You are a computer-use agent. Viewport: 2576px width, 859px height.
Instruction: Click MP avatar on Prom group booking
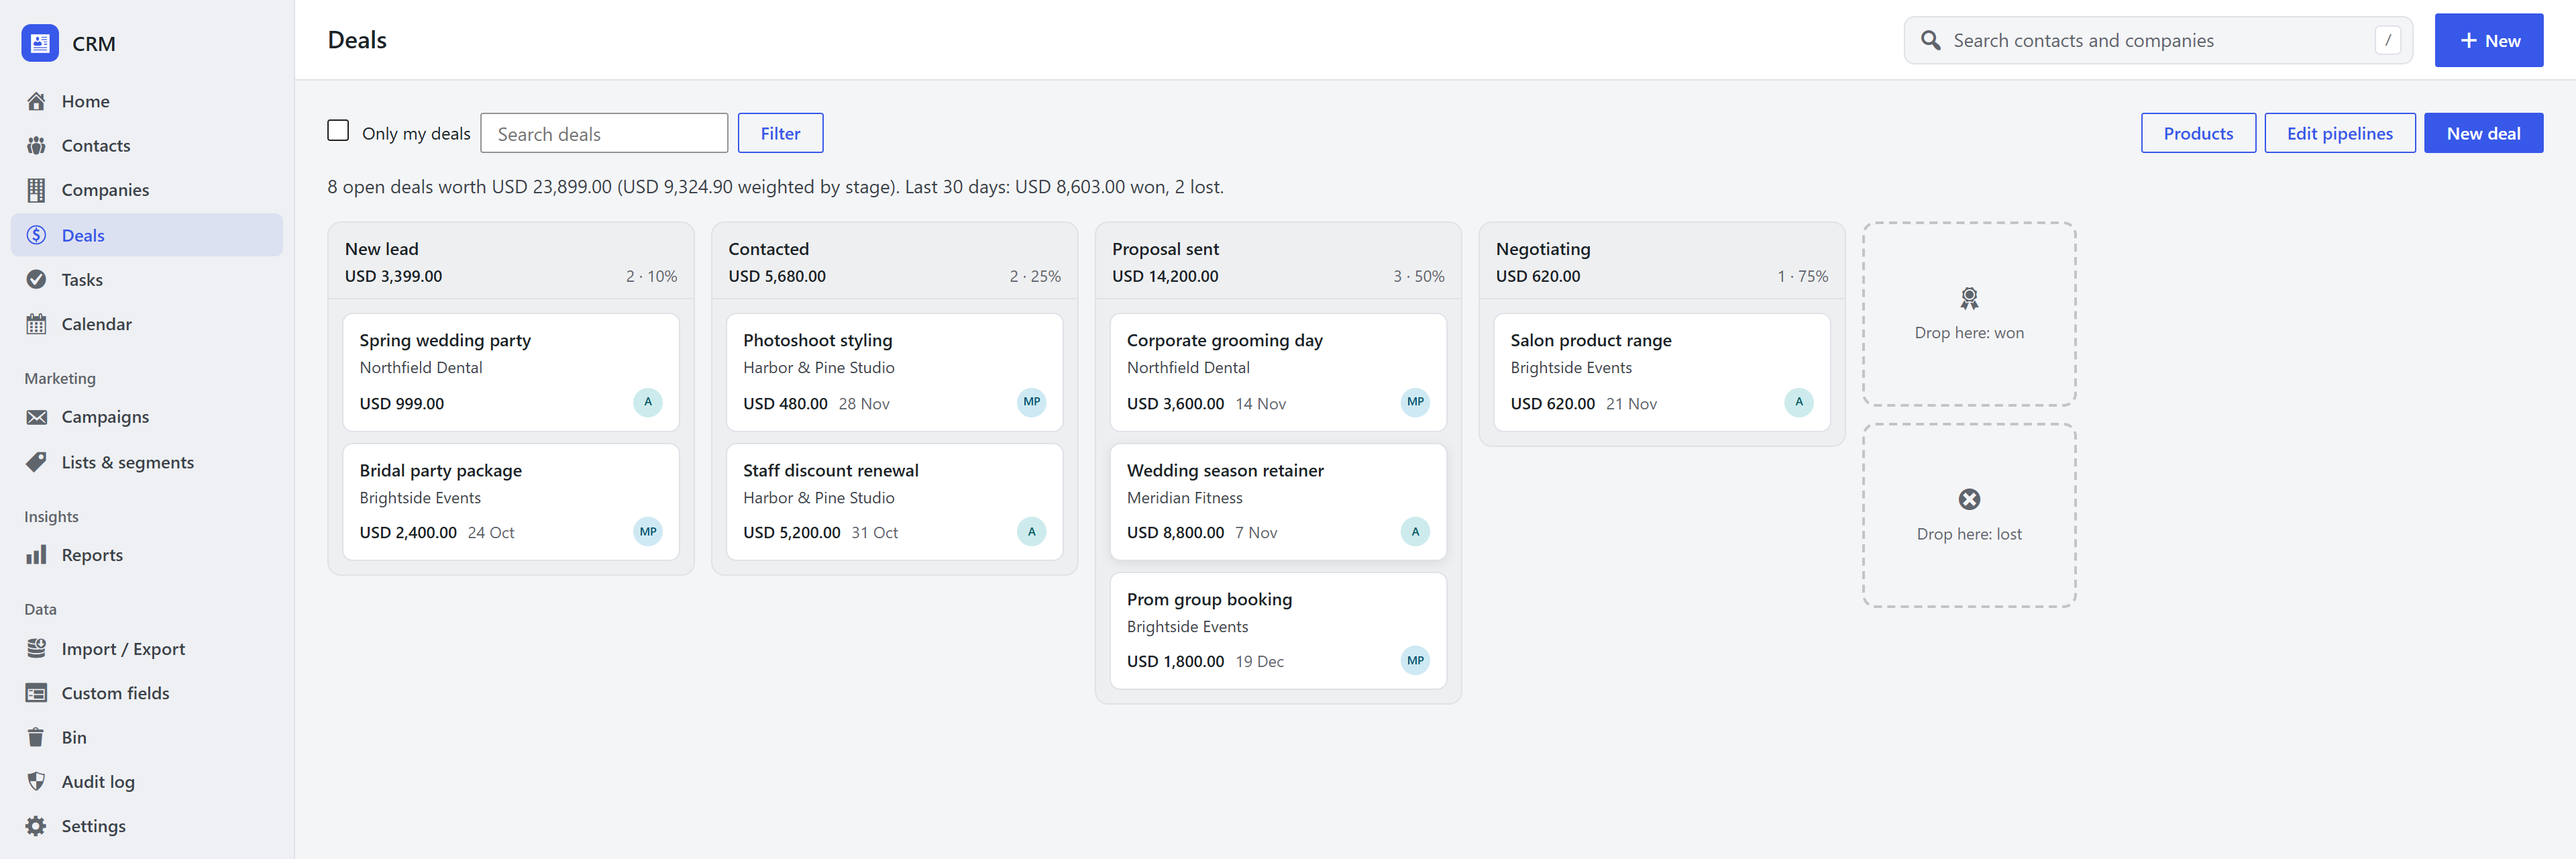click(1415, 661)
